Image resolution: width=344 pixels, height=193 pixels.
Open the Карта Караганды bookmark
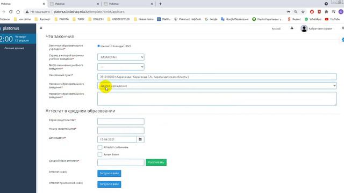[268, 19]
